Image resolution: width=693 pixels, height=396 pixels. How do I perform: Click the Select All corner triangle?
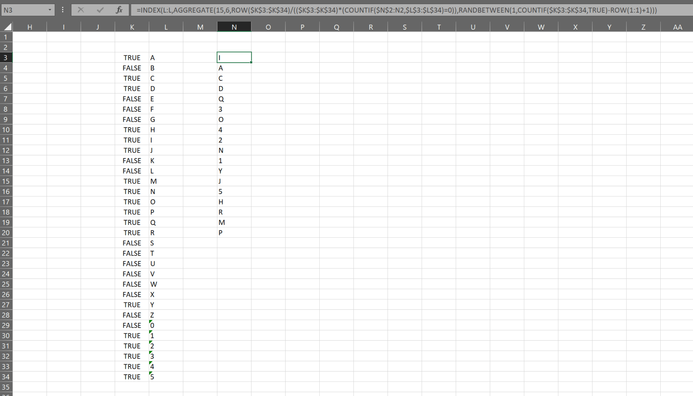8,27
